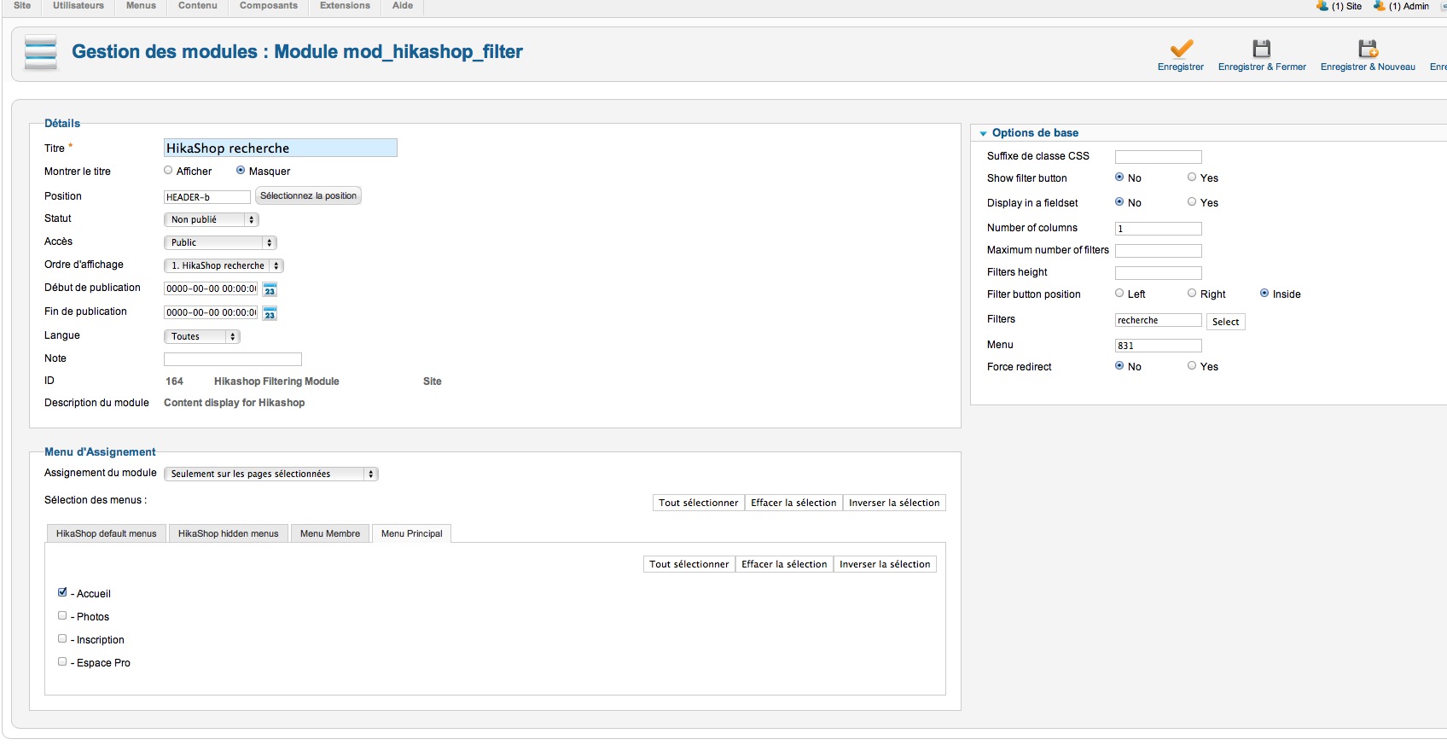Open calendar for Début de publication
Image resolution: width=1447 pixels, height=745 pixels.
click(270, 289)
